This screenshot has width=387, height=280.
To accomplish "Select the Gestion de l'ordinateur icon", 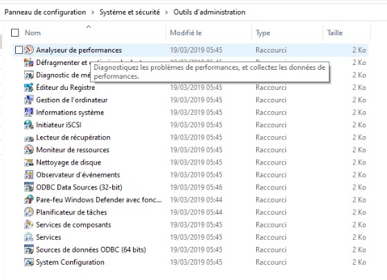I will [29, 100].
